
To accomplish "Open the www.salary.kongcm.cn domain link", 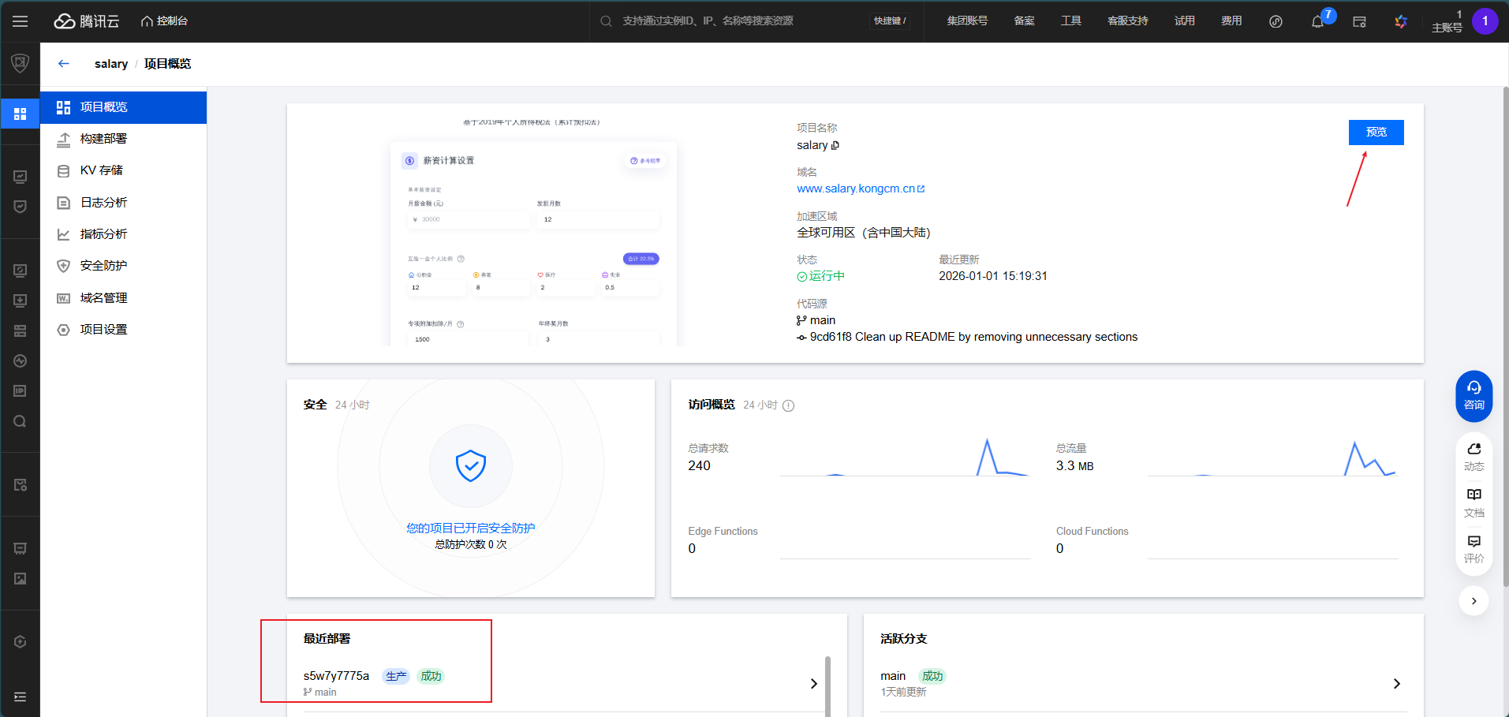I will (856, 189).
